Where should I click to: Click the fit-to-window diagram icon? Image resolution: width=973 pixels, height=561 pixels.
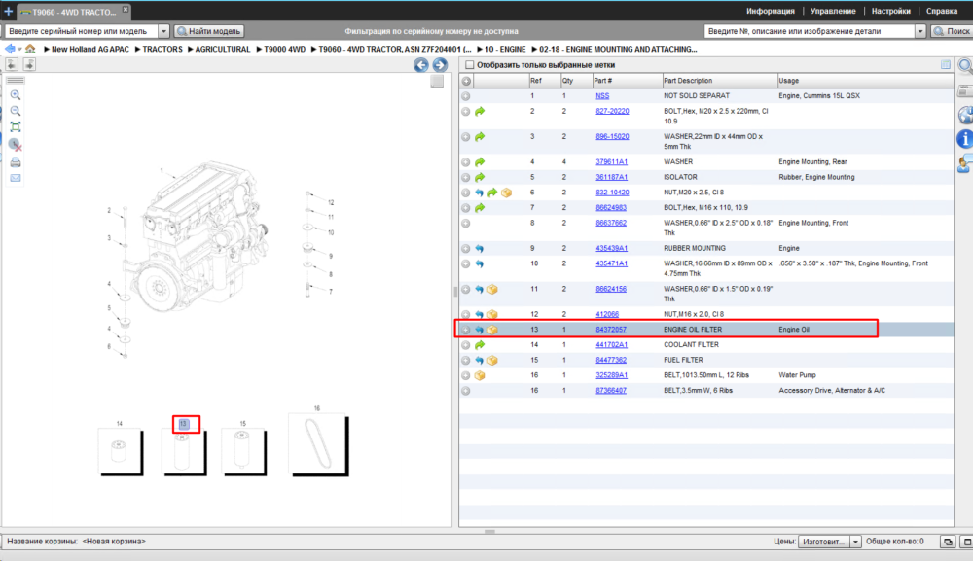click(16, 127)
